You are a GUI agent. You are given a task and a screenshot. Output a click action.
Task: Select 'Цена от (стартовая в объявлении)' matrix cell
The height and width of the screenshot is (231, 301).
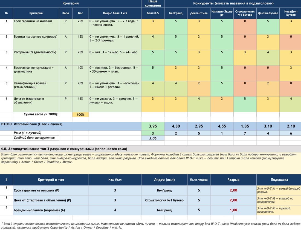tap(36, 104)
